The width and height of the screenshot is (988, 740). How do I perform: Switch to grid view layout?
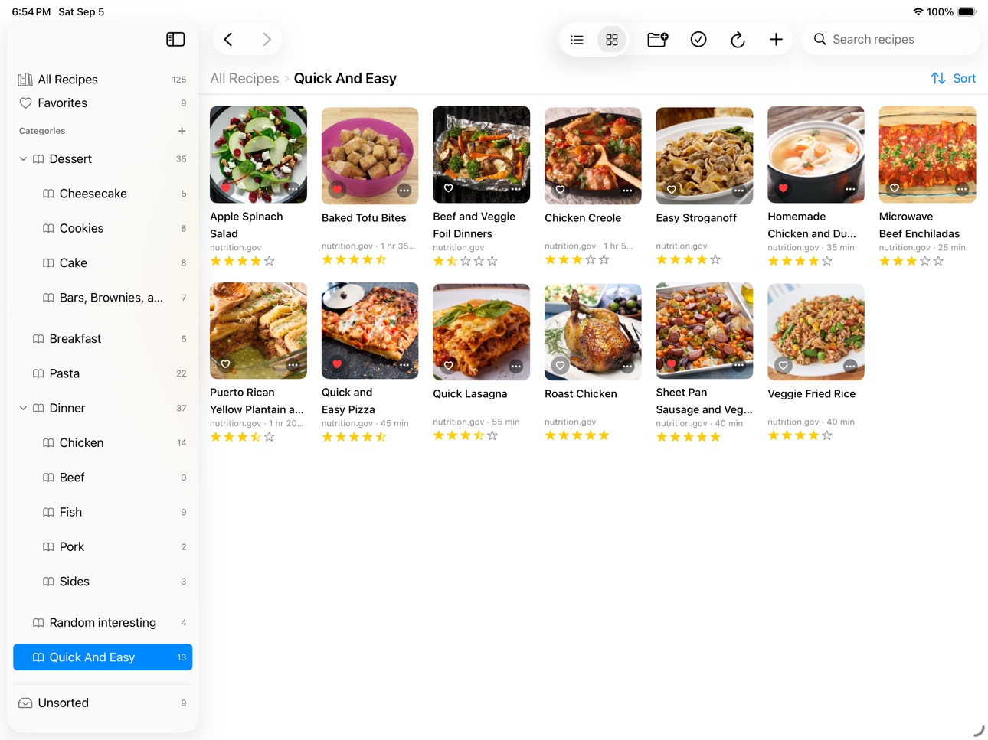(x=612, y=40)
